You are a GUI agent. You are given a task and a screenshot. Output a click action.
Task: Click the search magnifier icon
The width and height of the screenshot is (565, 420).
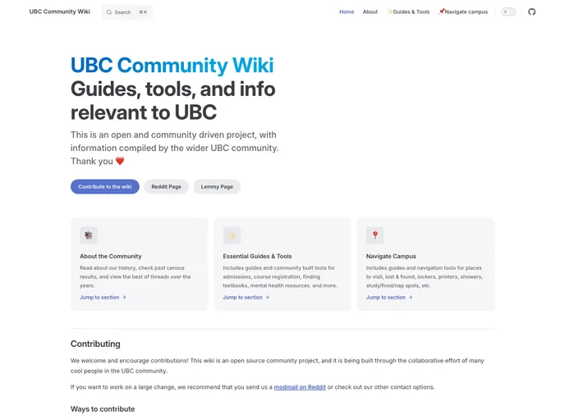(109, 12)
